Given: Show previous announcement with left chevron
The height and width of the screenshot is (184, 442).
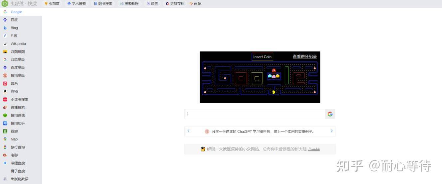Looking at the screenshot, I should [x=188, y=131].
